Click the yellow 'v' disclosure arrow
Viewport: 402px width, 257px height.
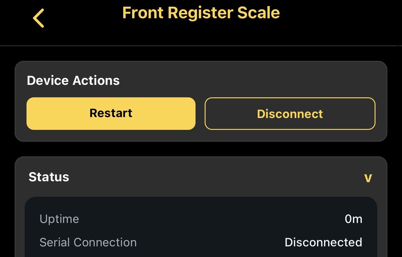coord(368,178)
